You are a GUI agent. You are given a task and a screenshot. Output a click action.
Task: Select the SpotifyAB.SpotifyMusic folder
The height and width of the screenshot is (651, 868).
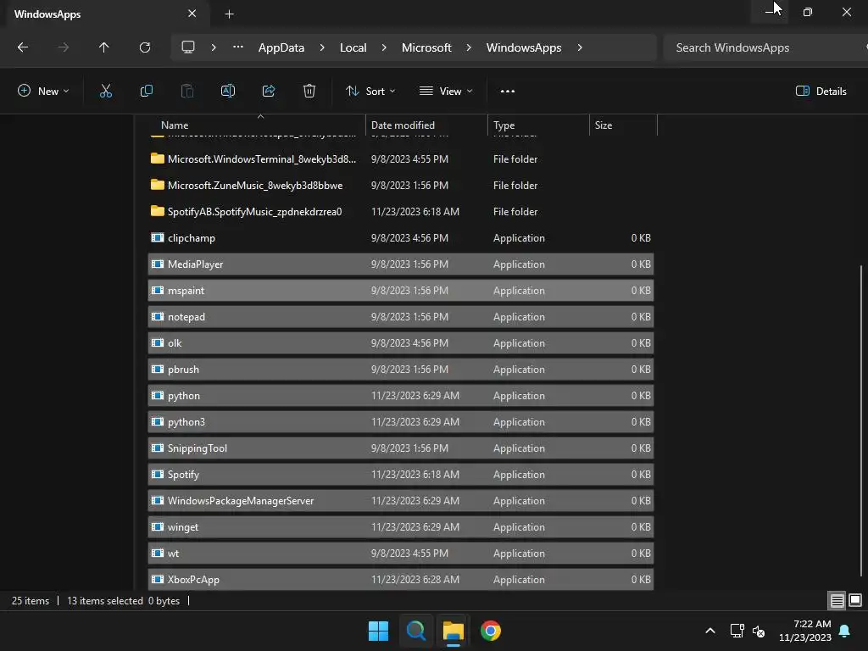[401, 211]
